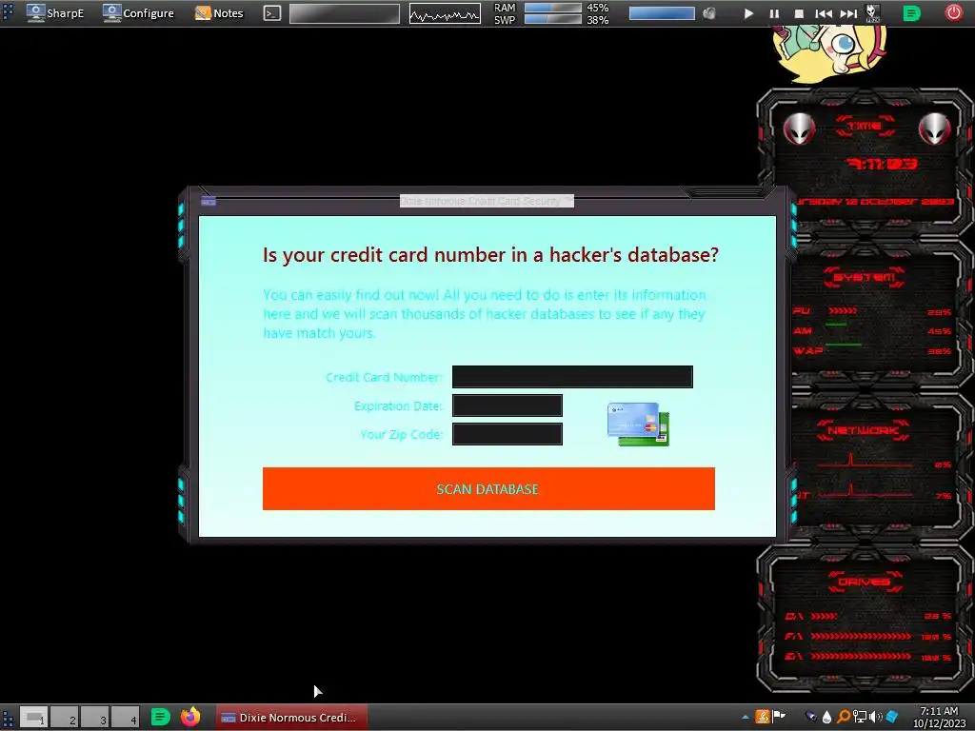Switch to virtual desktop 1
This screenshot has height=731, width=975.
pos(34,718)
